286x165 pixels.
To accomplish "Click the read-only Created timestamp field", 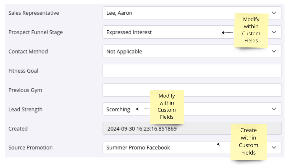I will click(x=192, y=128).
